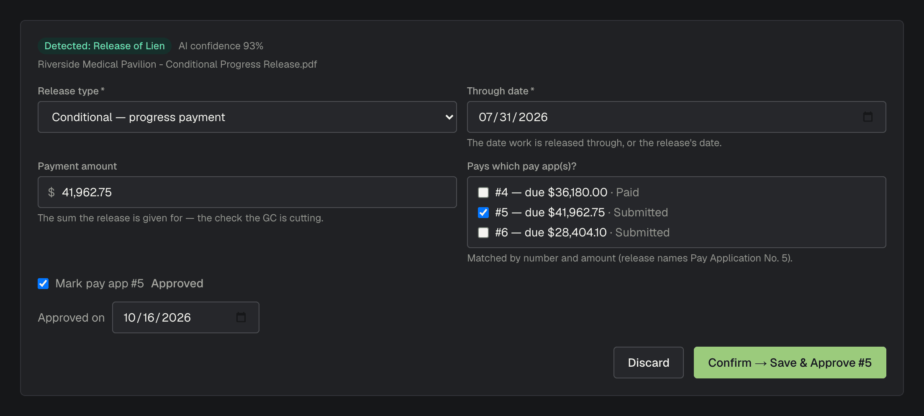Click the Through date field 07/31/2026
The image size is (924, 416).
pyautogui.click(x=676, y=117)
